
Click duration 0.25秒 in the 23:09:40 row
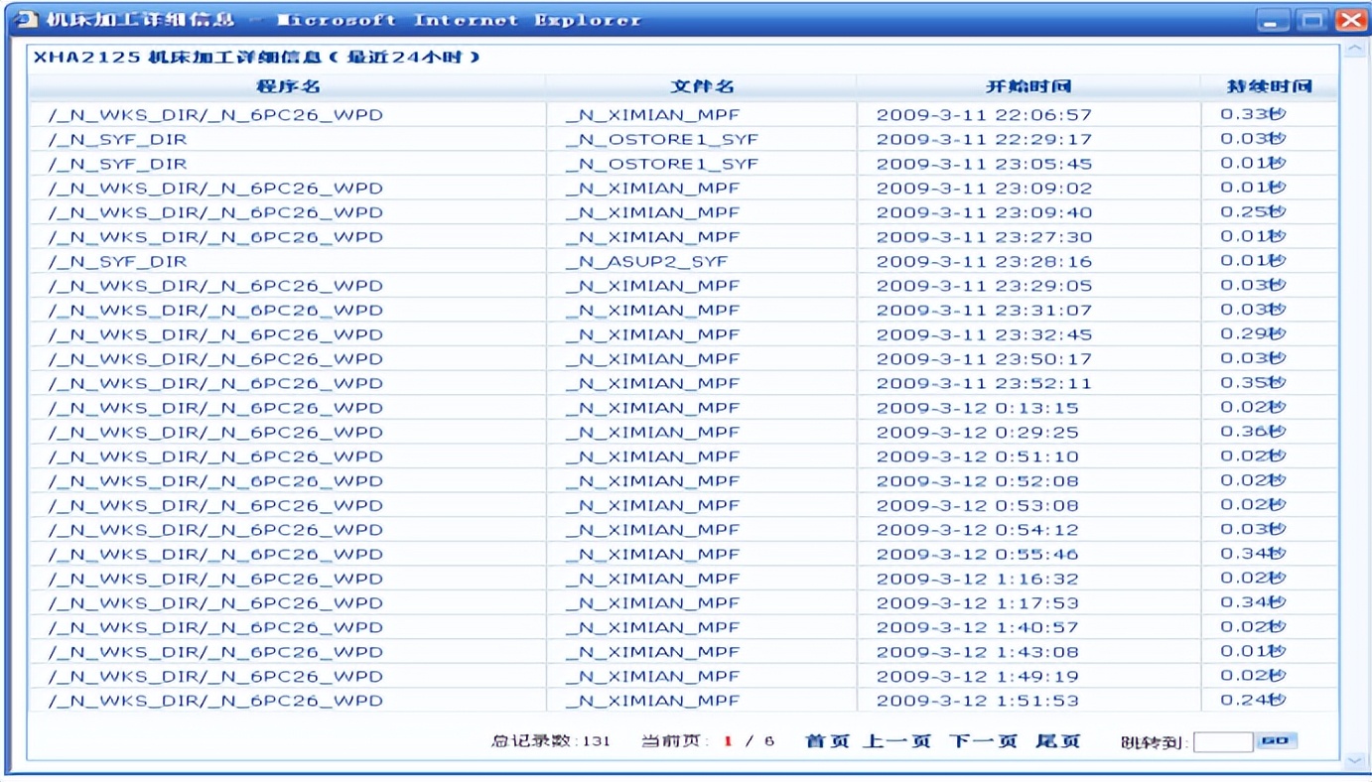1253,212
